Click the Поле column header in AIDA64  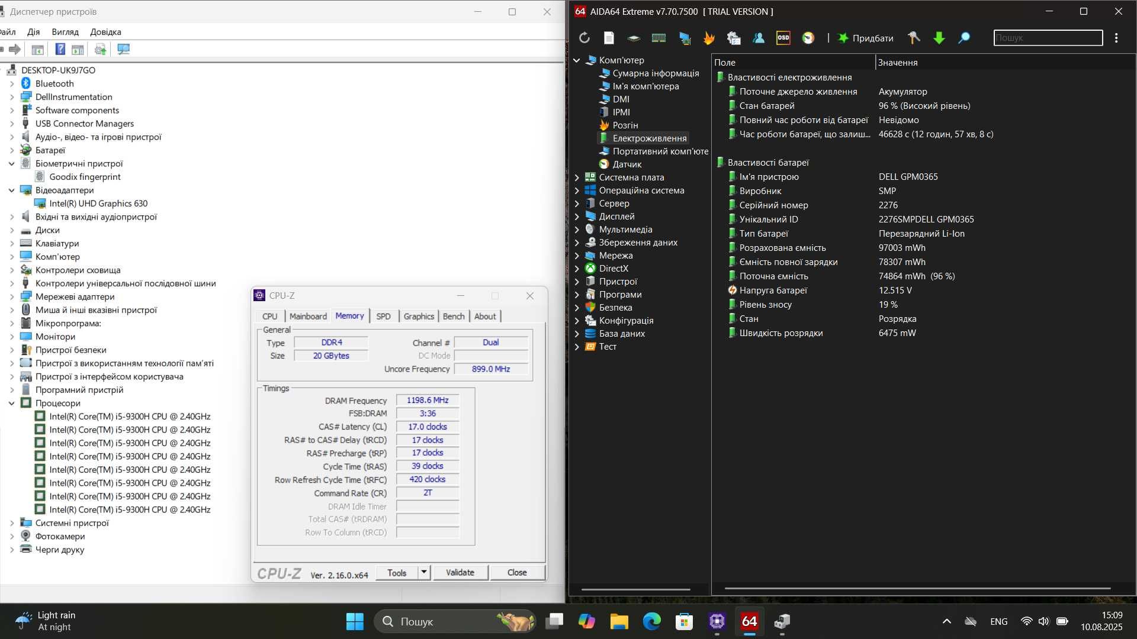coord(793,62)
